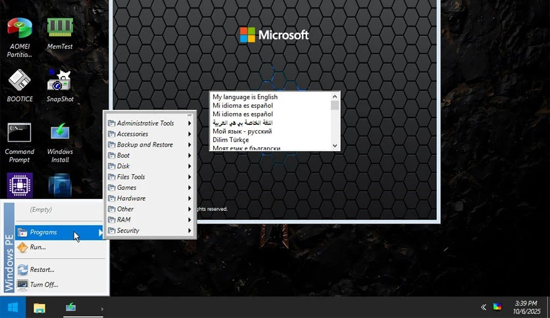
Task: Click the Microsoft logo in the setup window
Action: click(274, 35)
